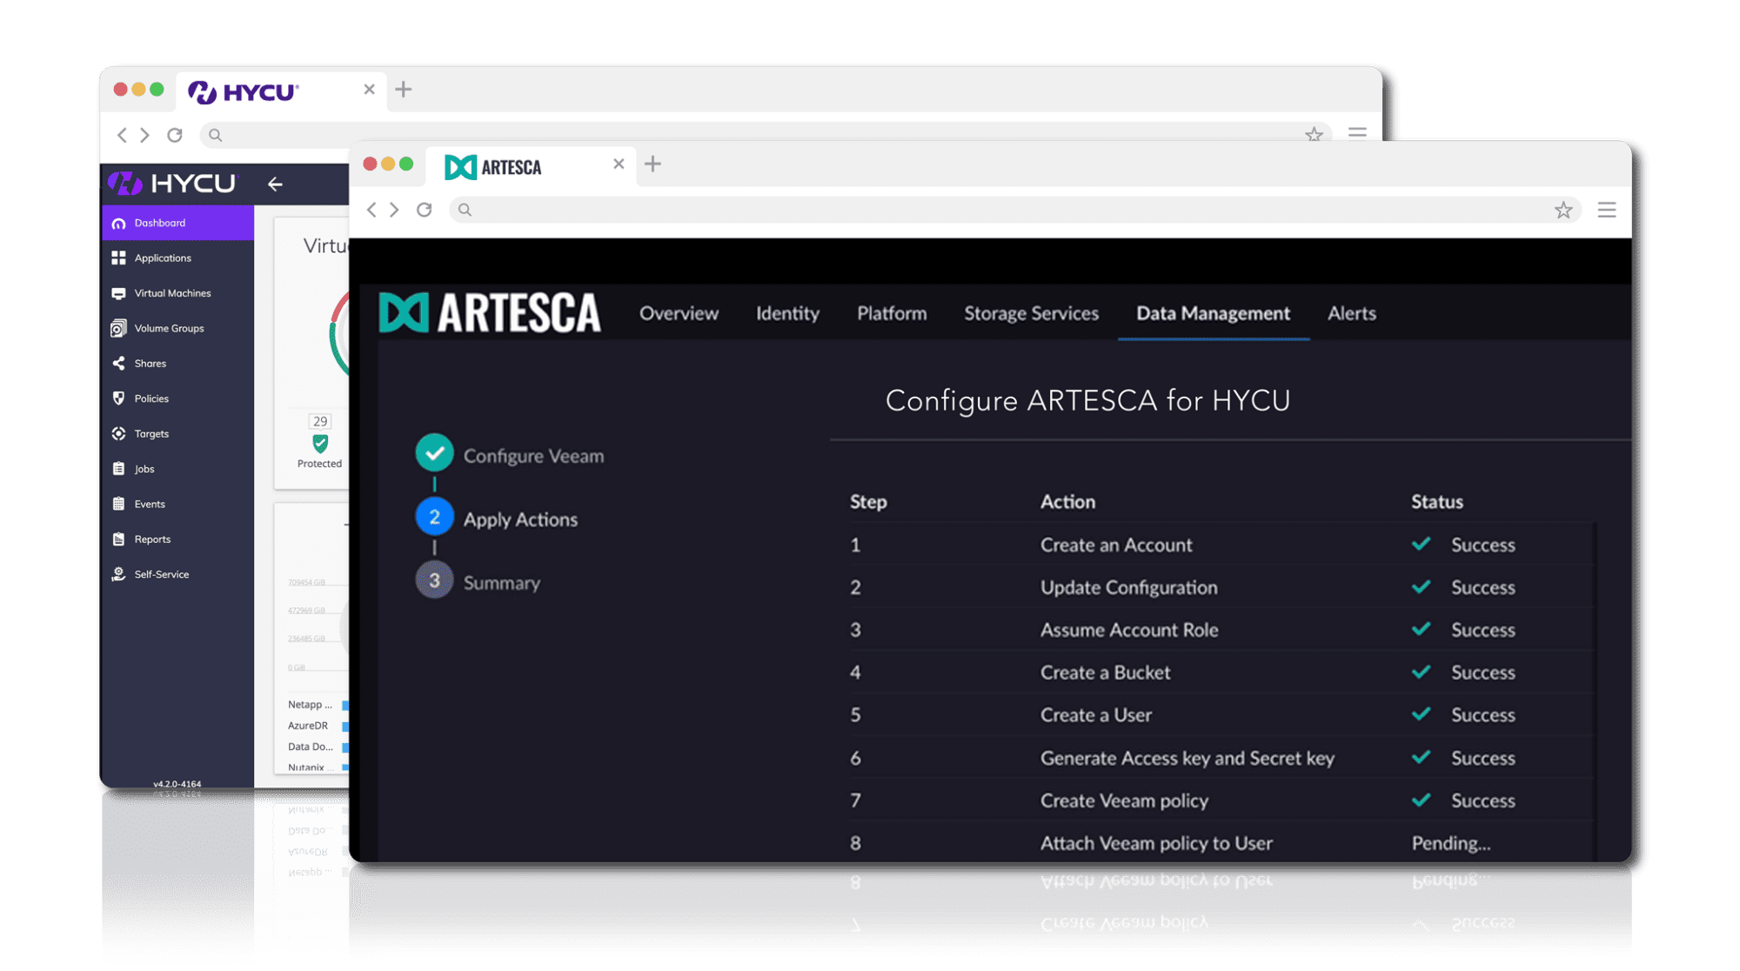The height and width of the screenshot is (971, 1740).
Task: Open Policies in HYCU sidebar
Action: coord(177,398)
